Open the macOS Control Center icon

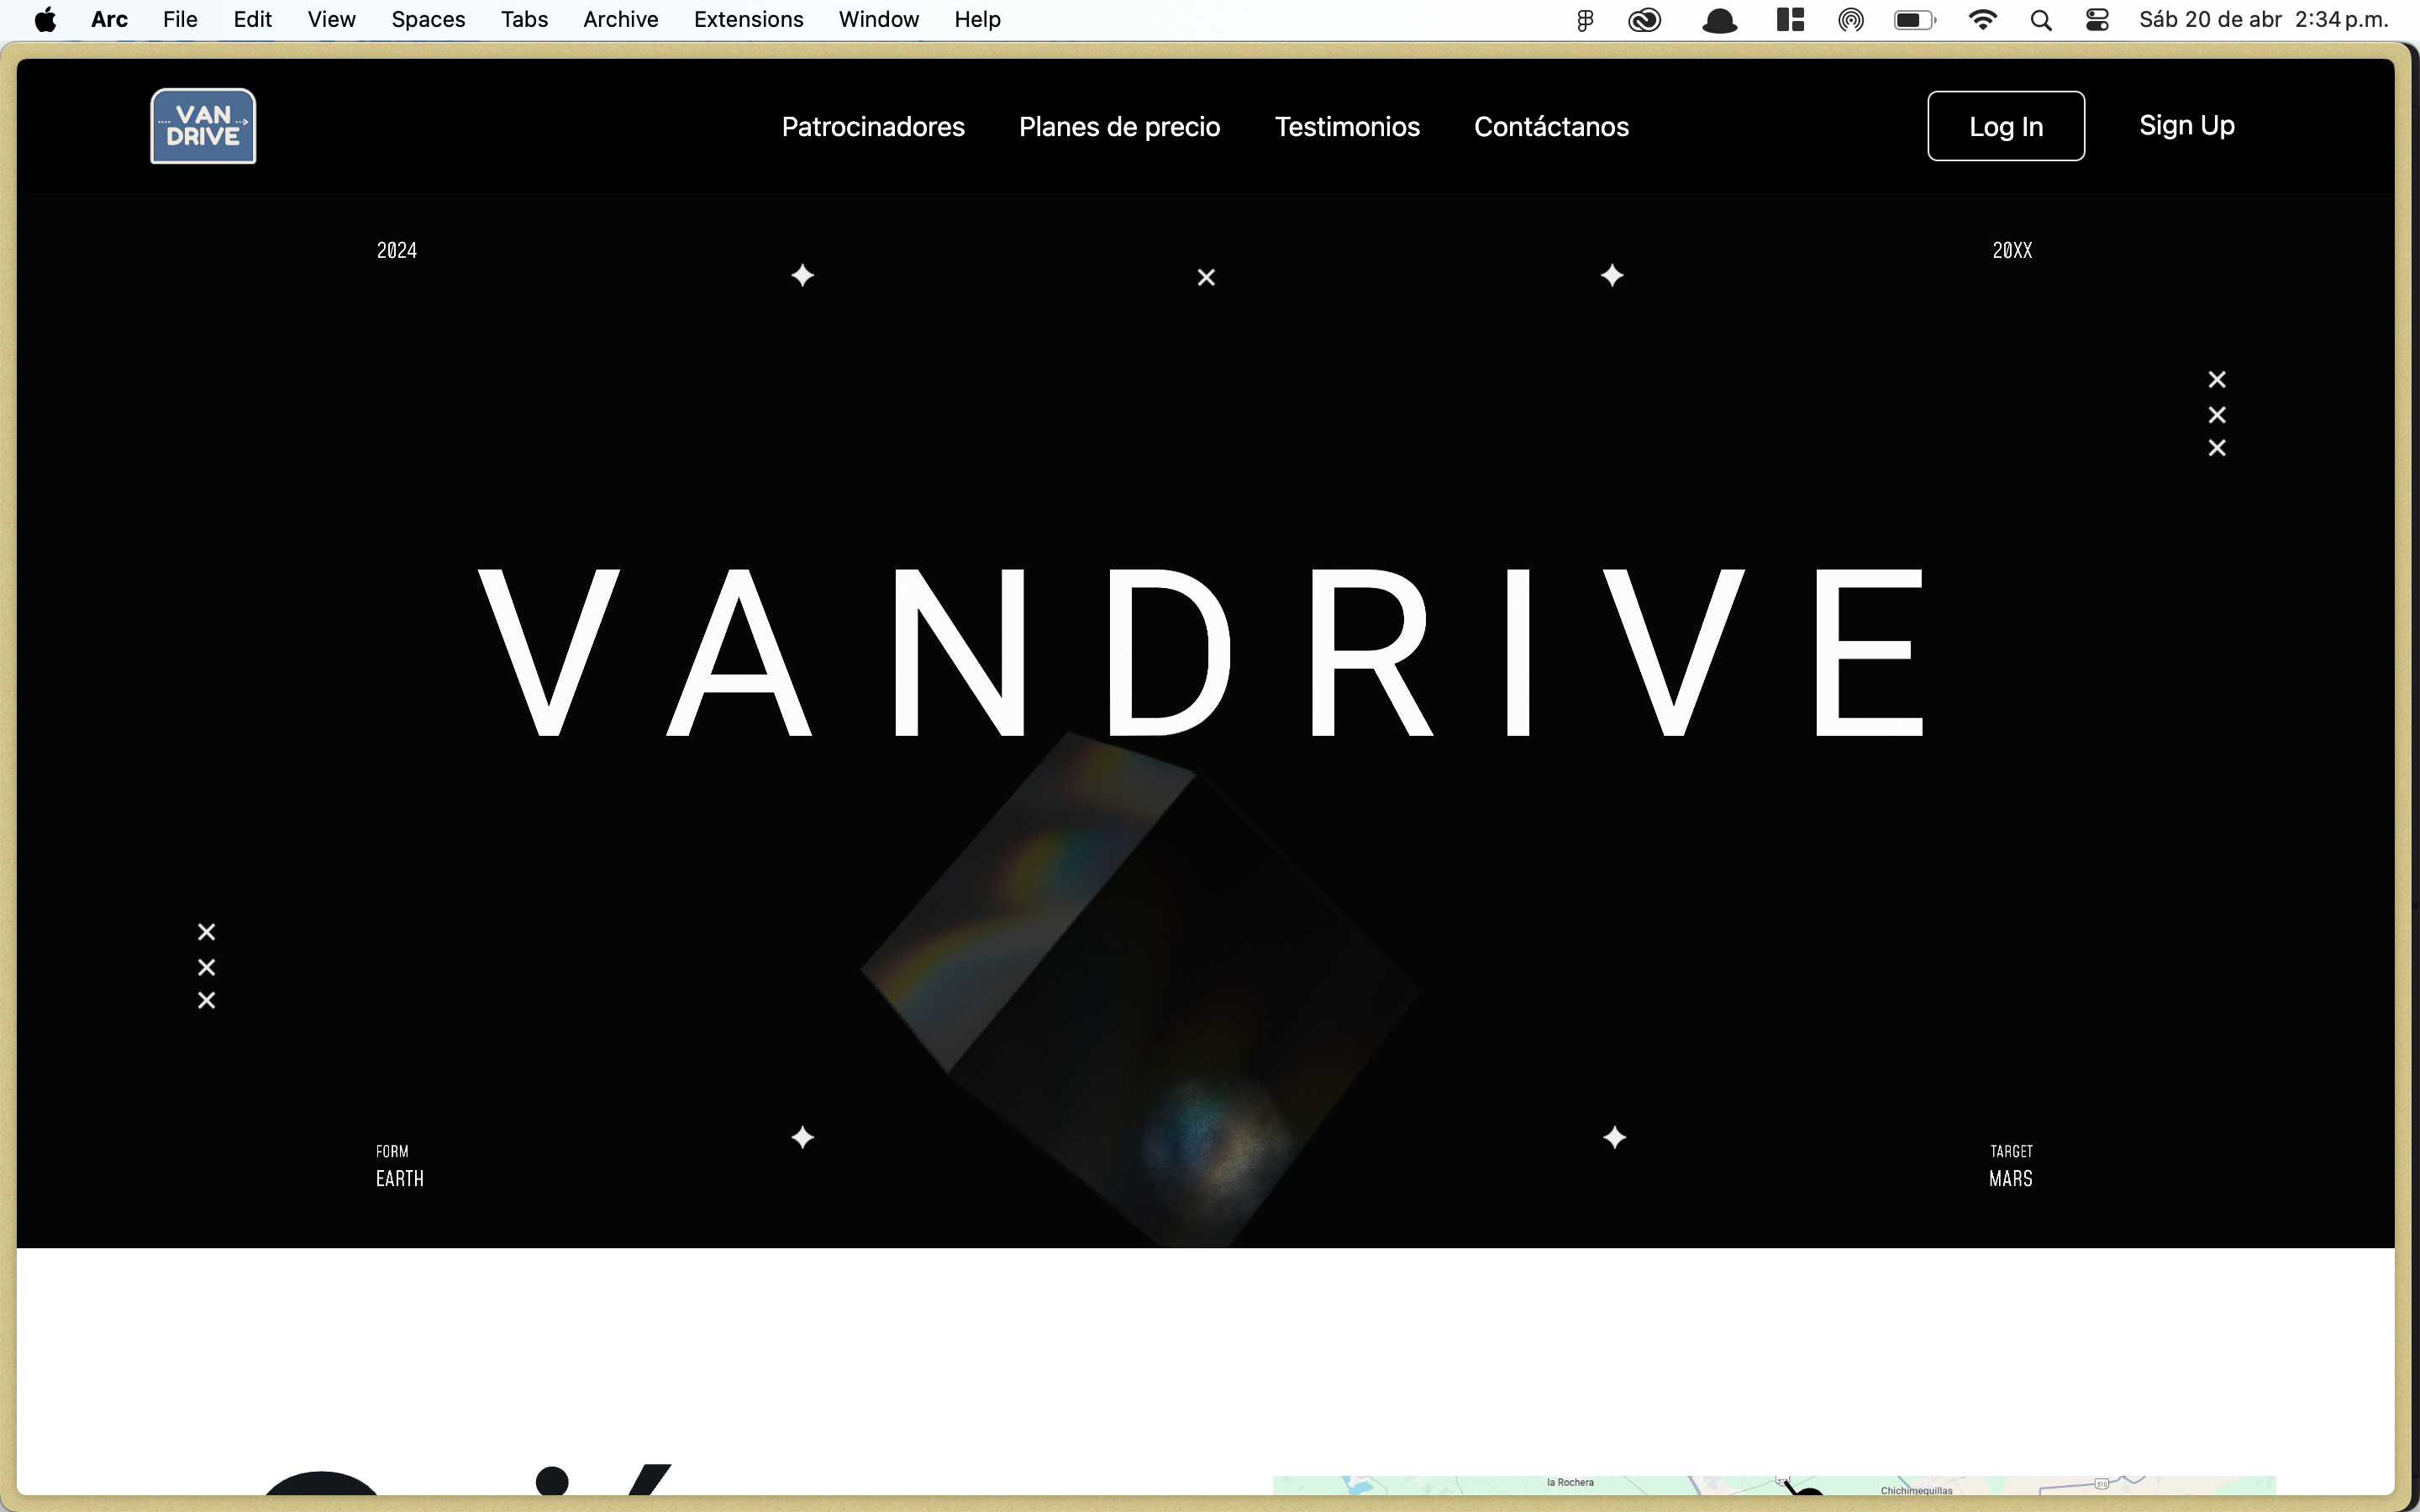(x=2097, y=20)
